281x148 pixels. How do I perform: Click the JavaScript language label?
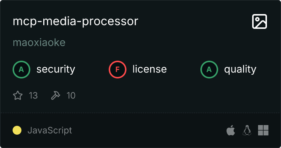point(50,130)
